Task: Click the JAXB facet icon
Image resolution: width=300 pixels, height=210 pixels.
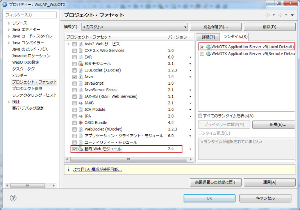Action: (81, 103)
